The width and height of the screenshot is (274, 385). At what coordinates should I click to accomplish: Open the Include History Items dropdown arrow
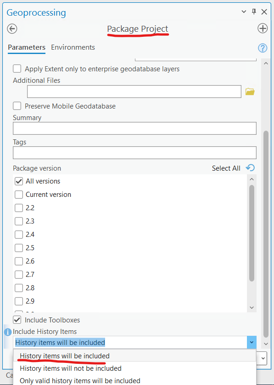tap(252, 342)
